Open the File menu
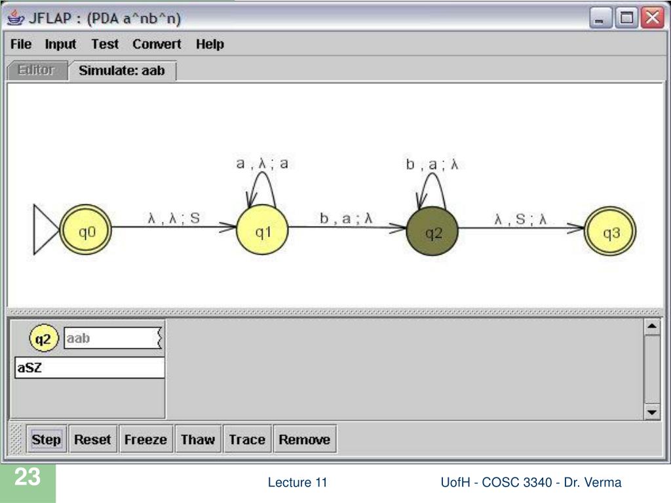 coord(21,44)
